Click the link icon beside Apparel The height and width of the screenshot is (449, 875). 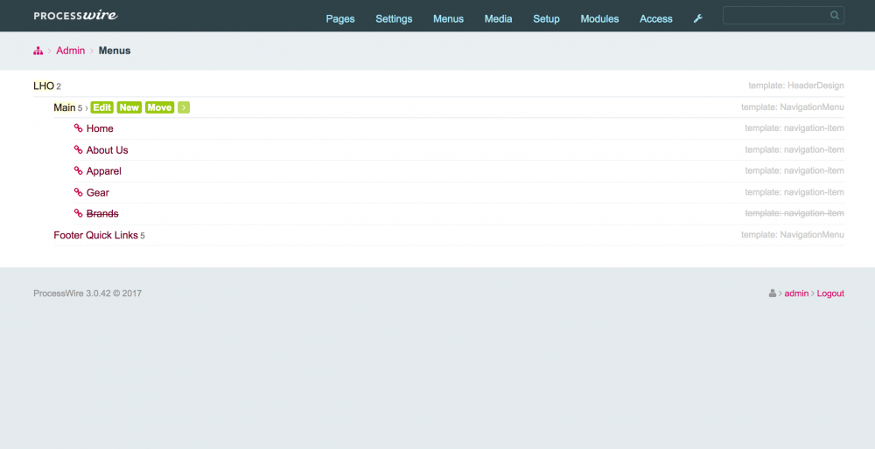click(x=78, y=171)
